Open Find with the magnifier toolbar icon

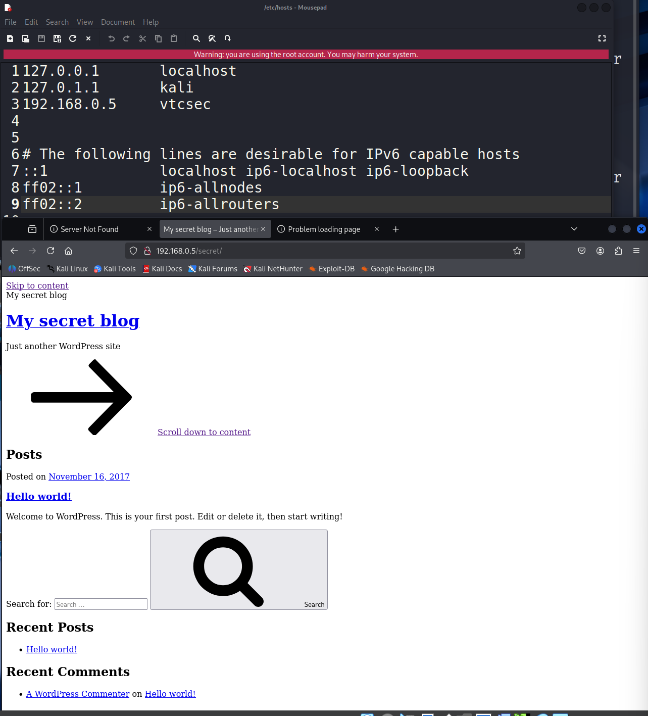coord(196,38)
